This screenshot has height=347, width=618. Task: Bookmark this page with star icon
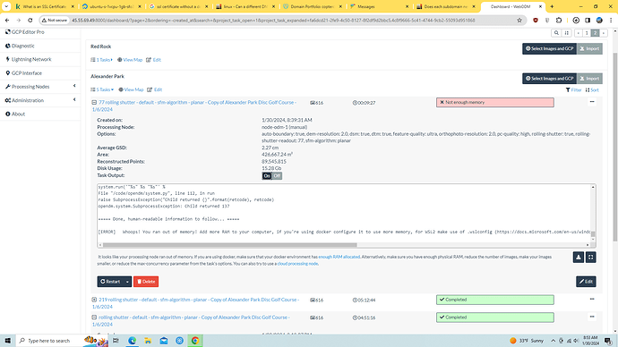(x=519, y=20)
